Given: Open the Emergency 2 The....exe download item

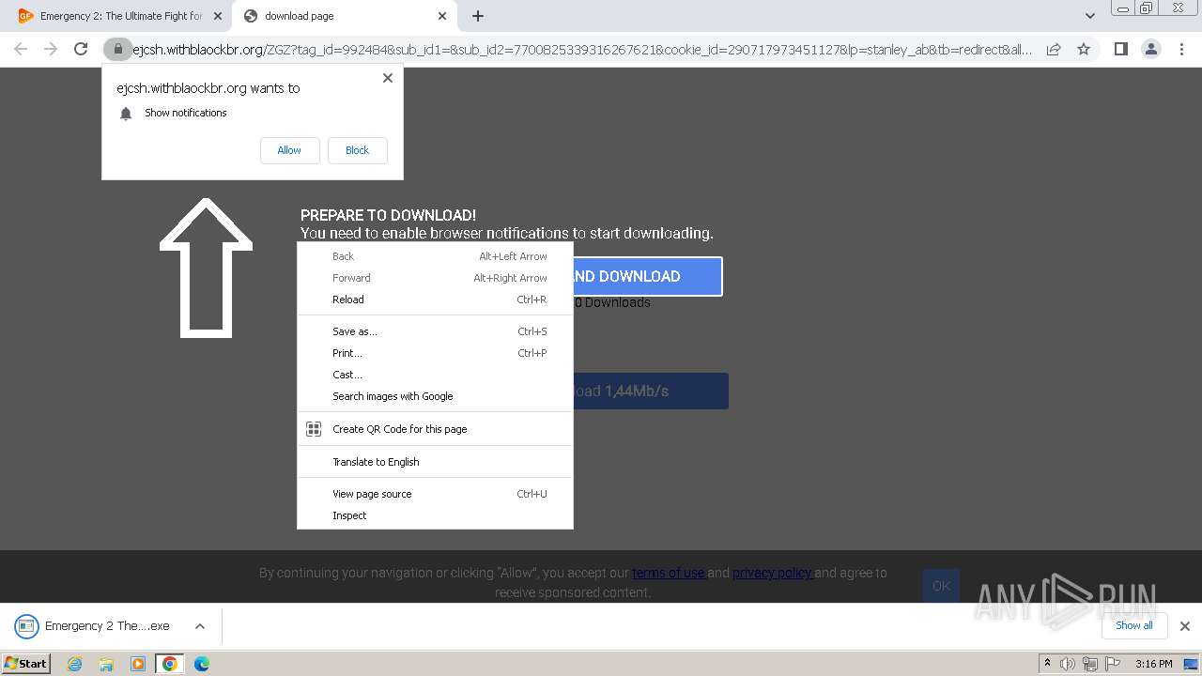Looking at the screenshot, I should pos(107,626).
